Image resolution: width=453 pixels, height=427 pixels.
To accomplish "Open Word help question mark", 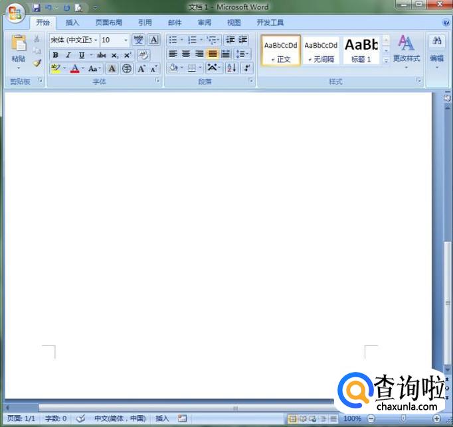I will (446, 23).
